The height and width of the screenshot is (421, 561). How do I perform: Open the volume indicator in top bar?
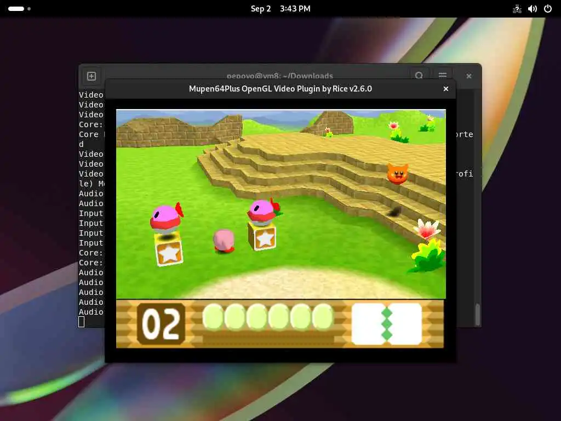coord(533,9)
